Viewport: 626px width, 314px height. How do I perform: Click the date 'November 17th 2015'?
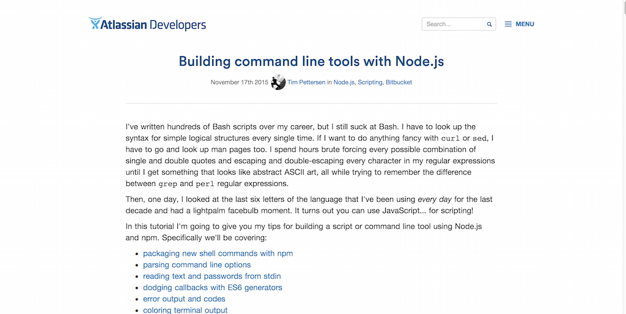point(240,82)
